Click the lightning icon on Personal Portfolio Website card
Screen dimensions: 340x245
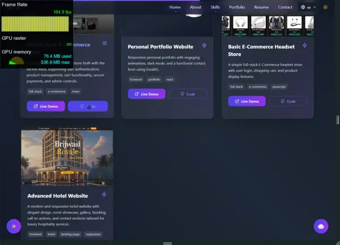point(205,46)
